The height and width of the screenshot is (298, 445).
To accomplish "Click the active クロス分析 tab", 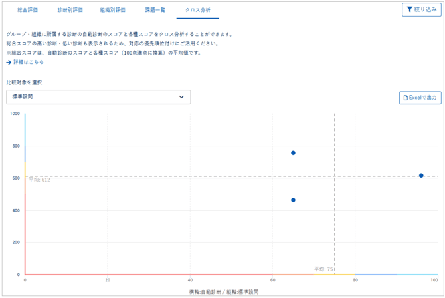I will 198,10.
